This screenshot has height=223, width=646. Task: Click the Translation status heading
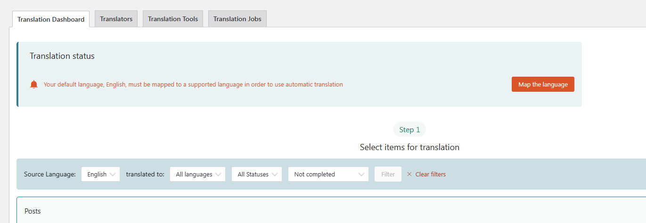(62, 56)
